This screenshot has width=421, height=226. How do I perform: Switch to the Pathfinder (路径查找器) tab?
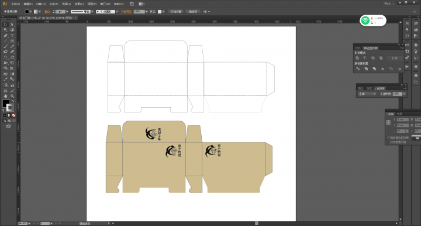[x=371, y=48]
